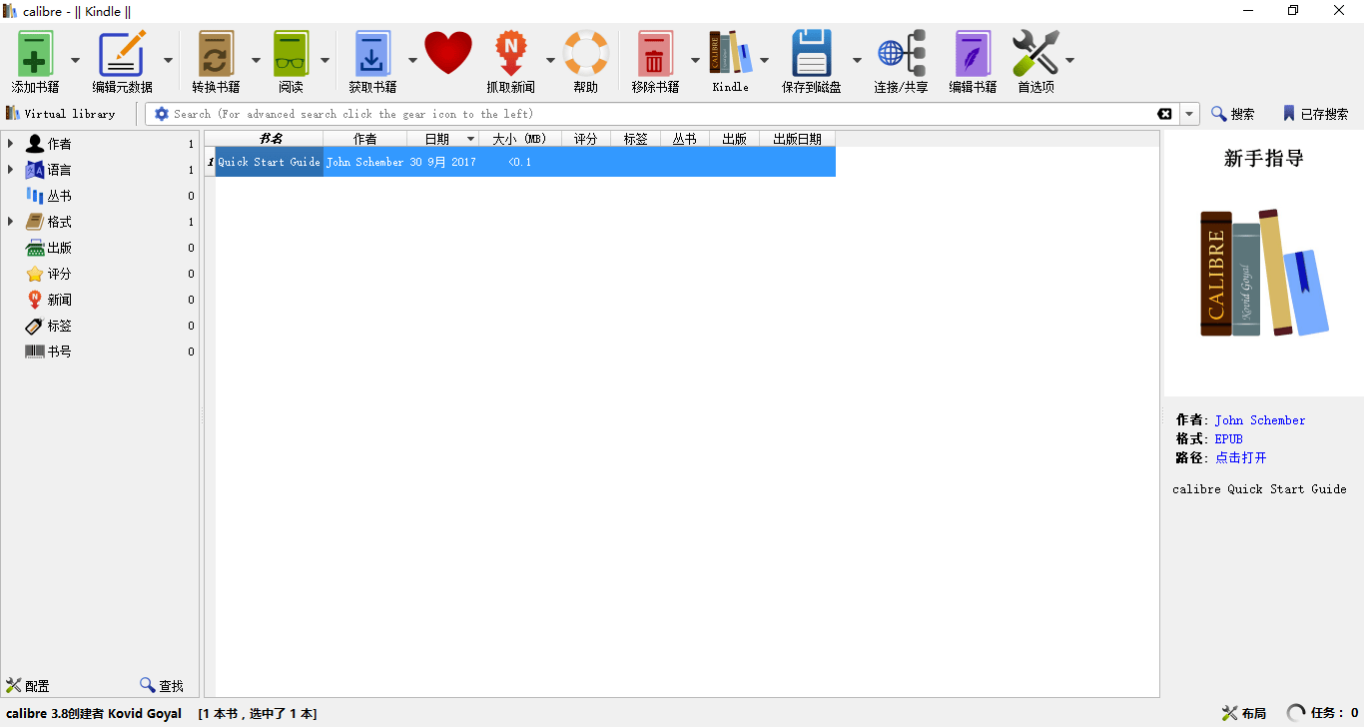Click the 搜索 search button

[1233, 114]
